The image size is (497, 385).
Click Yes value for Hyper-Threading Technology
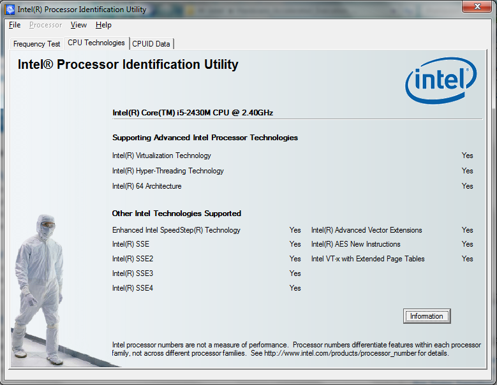click(x=467, y=171)
